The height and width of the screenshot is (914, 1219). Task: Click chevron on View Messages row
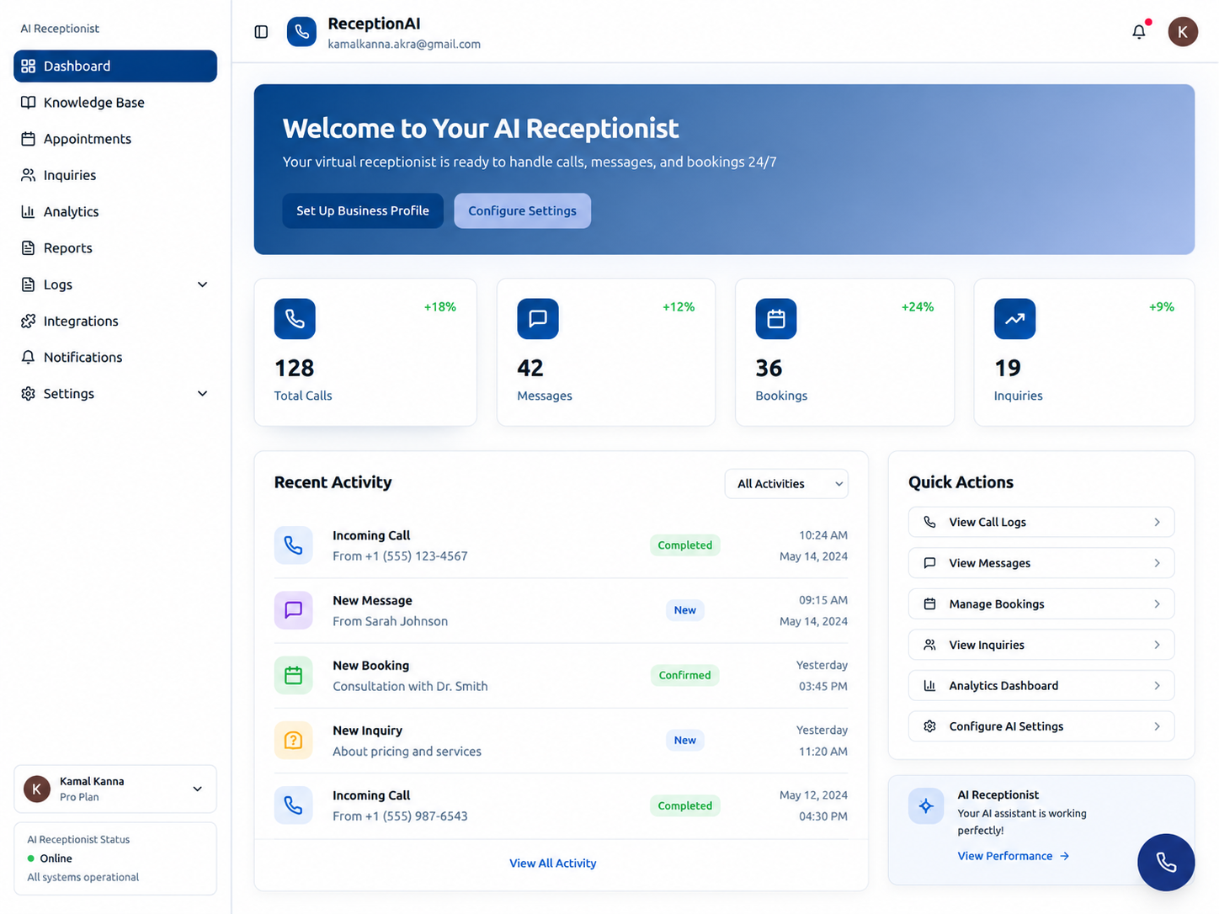(x=1157, y=563)
